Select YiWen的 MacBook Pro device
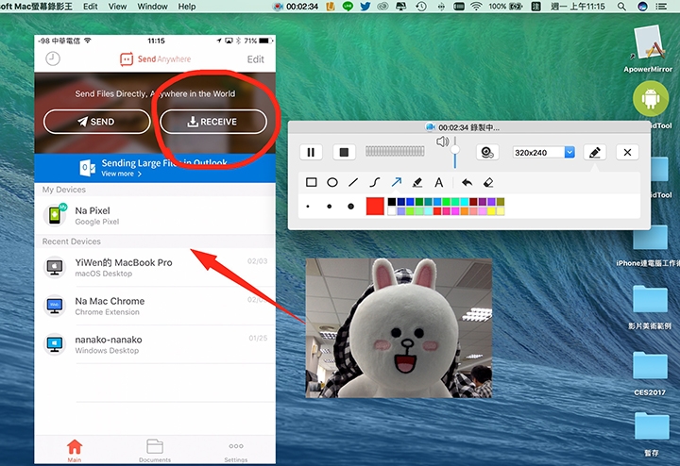The height and width of the screenshot is (466, 680). pos(155,267)
